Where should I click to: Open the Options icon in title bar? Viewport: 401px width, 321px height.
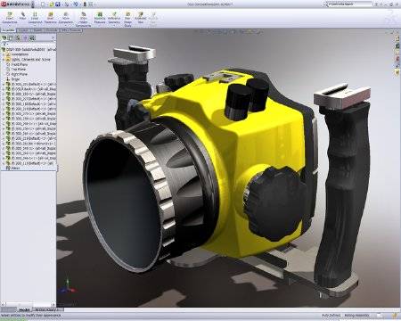click(x=91, y=4)
